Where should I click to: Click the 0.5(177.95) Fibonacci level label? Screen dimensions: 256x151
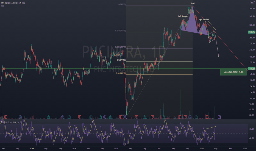pyautogui.click(x=121, y=60)
